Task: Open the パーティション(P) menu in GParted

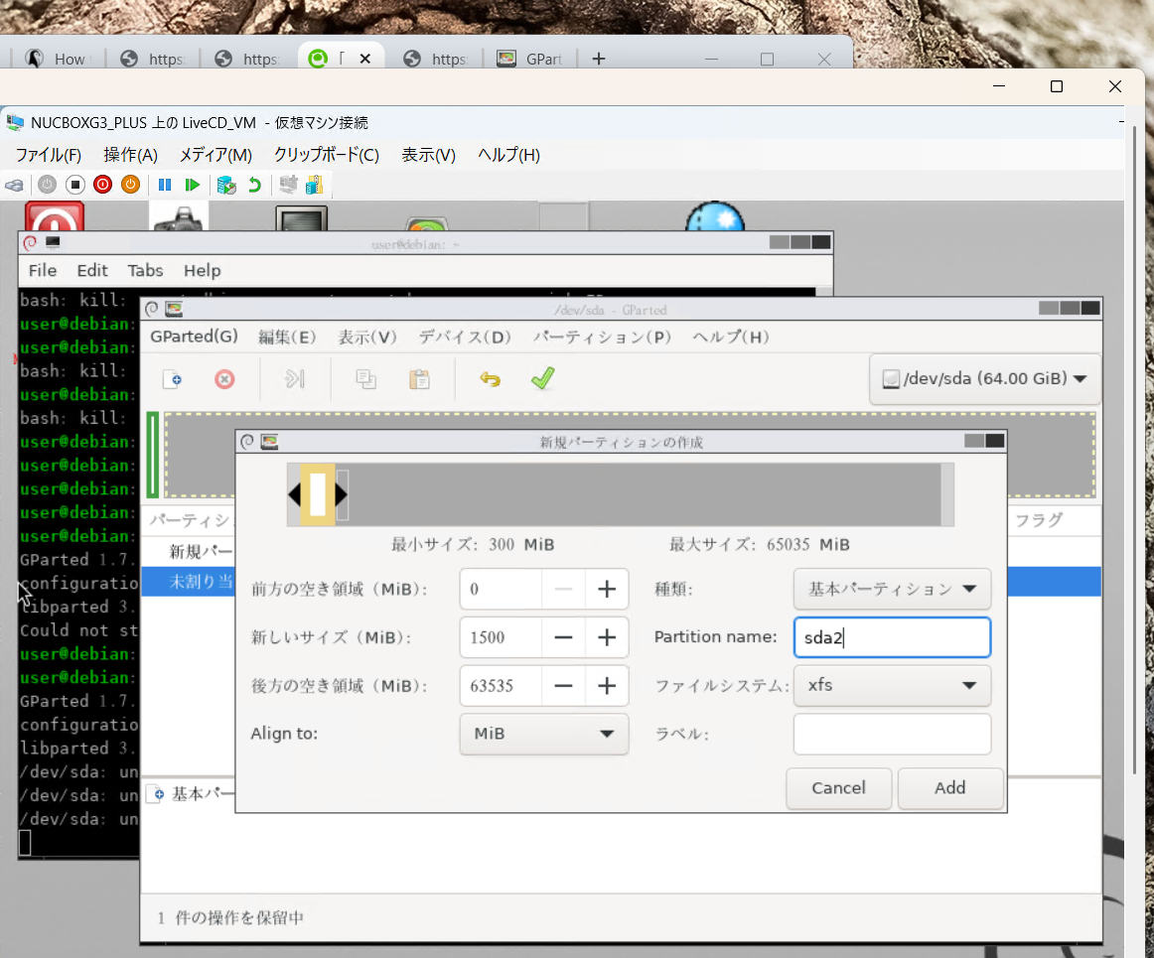Action: [x=602, y=337]
